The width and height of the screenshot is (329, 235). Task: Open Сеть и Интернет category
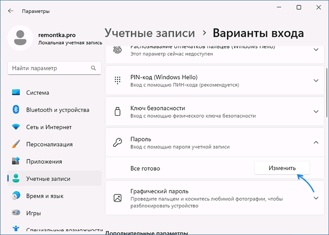pyautogui.click(x=55, y=127)
